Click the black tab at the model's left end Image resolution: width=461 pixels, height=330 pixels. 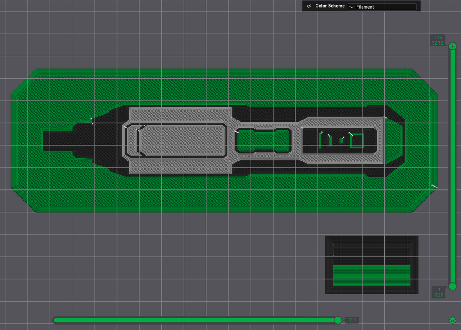(x=58, y=141)
